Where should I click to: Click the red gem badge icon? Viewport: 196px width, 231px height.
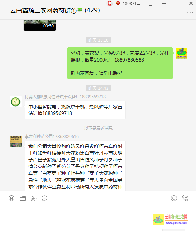118,3
